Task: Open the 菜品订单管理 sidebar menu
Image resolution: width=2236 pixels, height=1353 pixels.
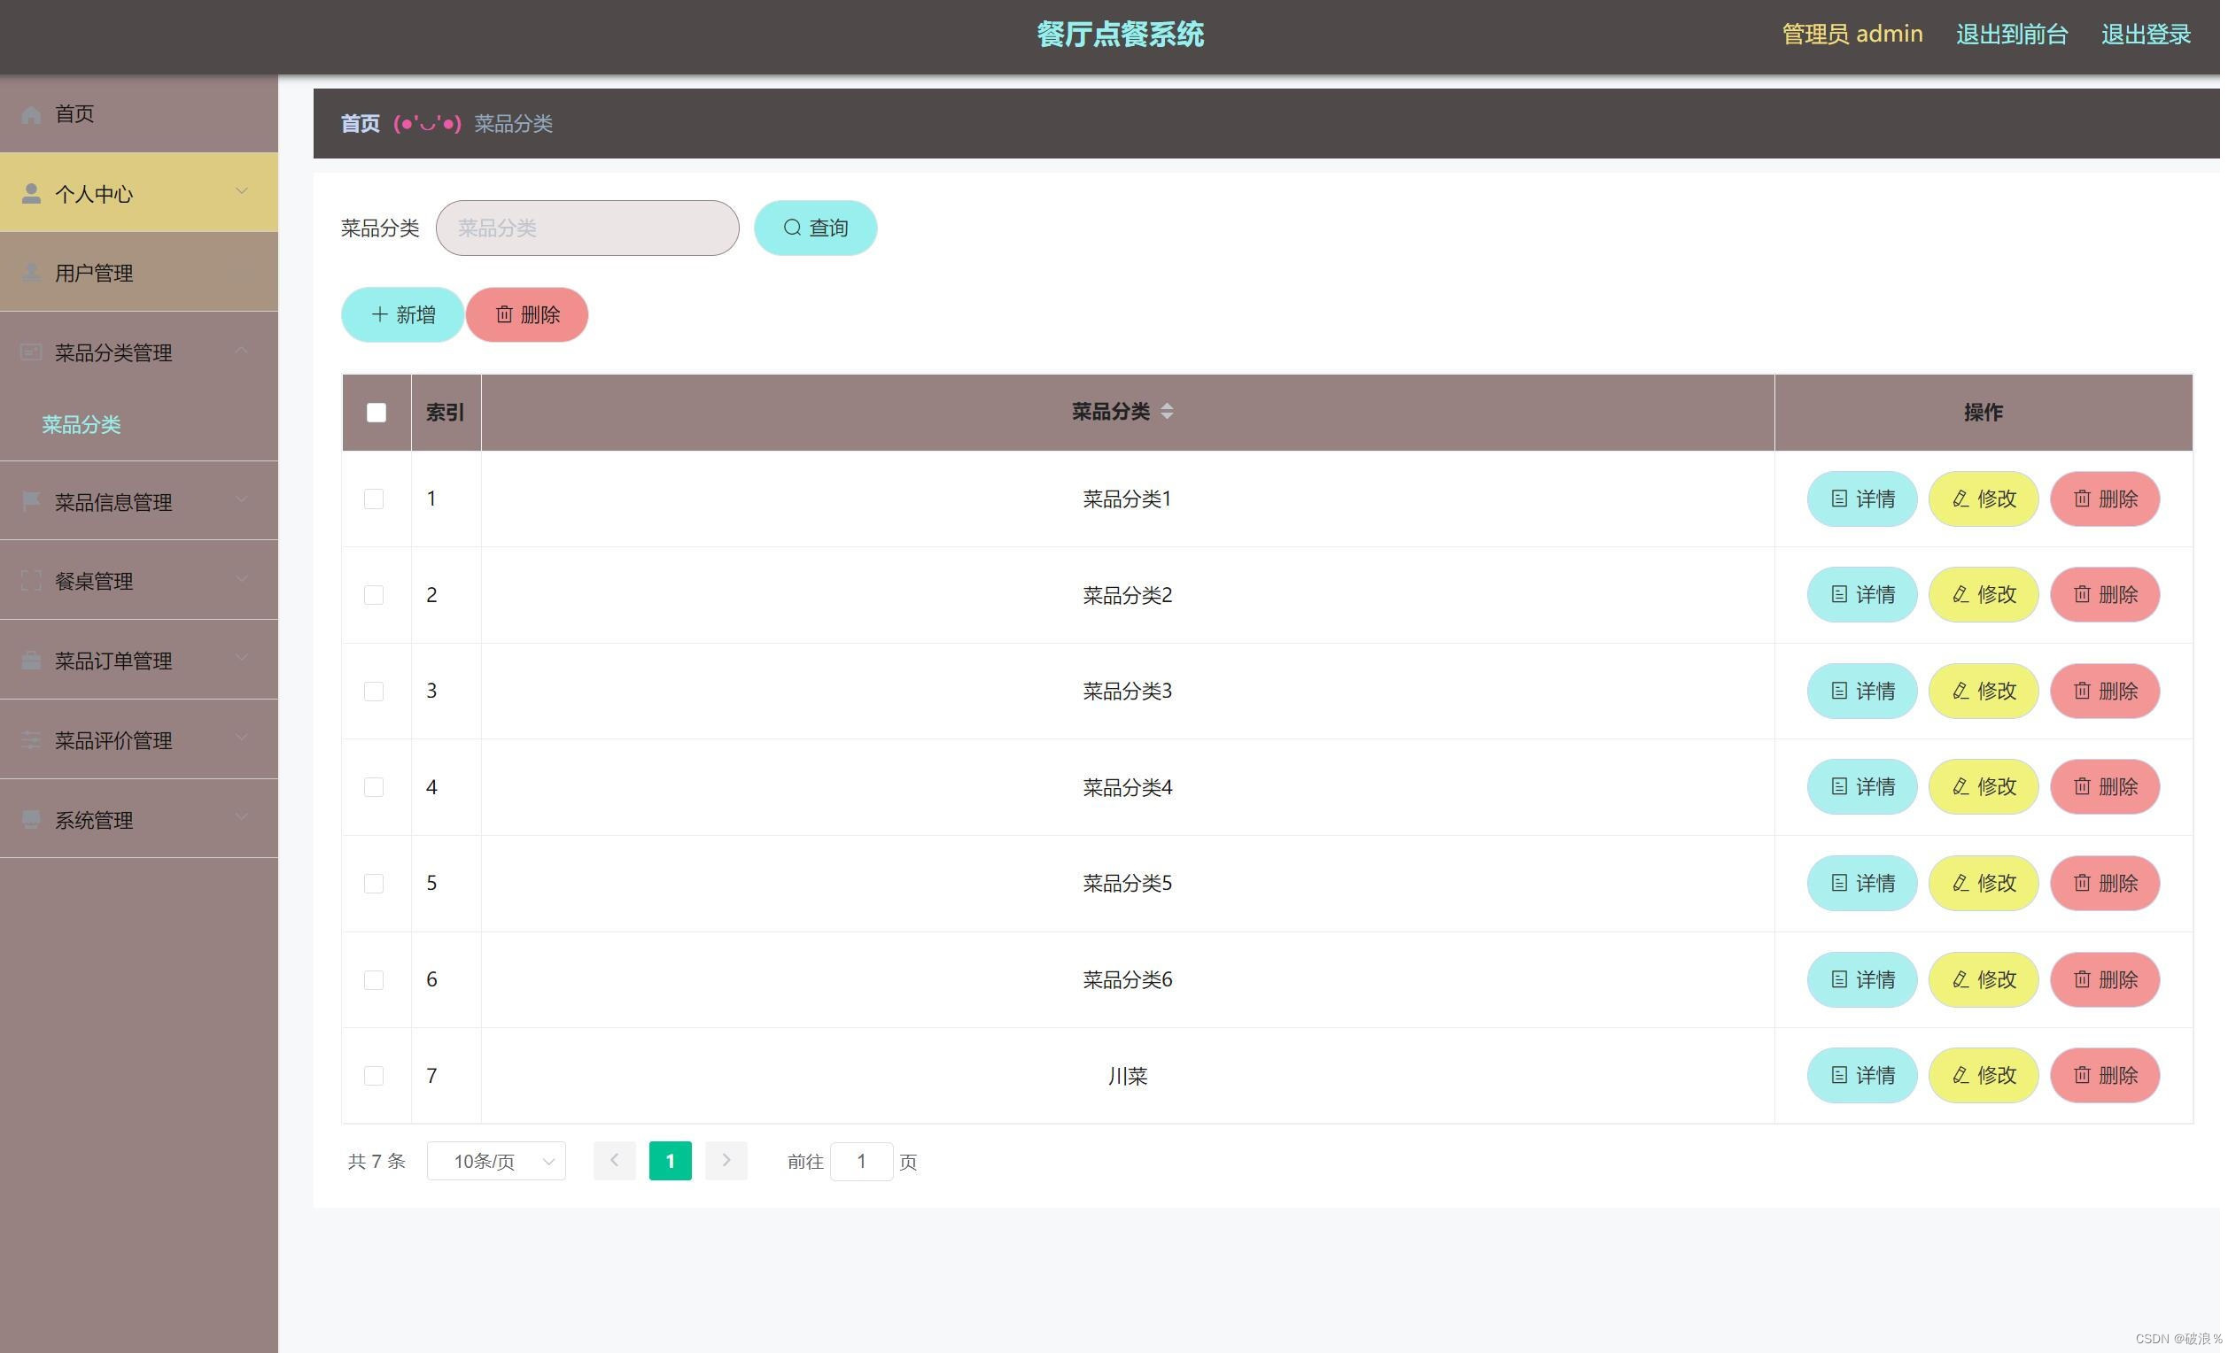Action: pyautogui.click(x=139, y=661)
